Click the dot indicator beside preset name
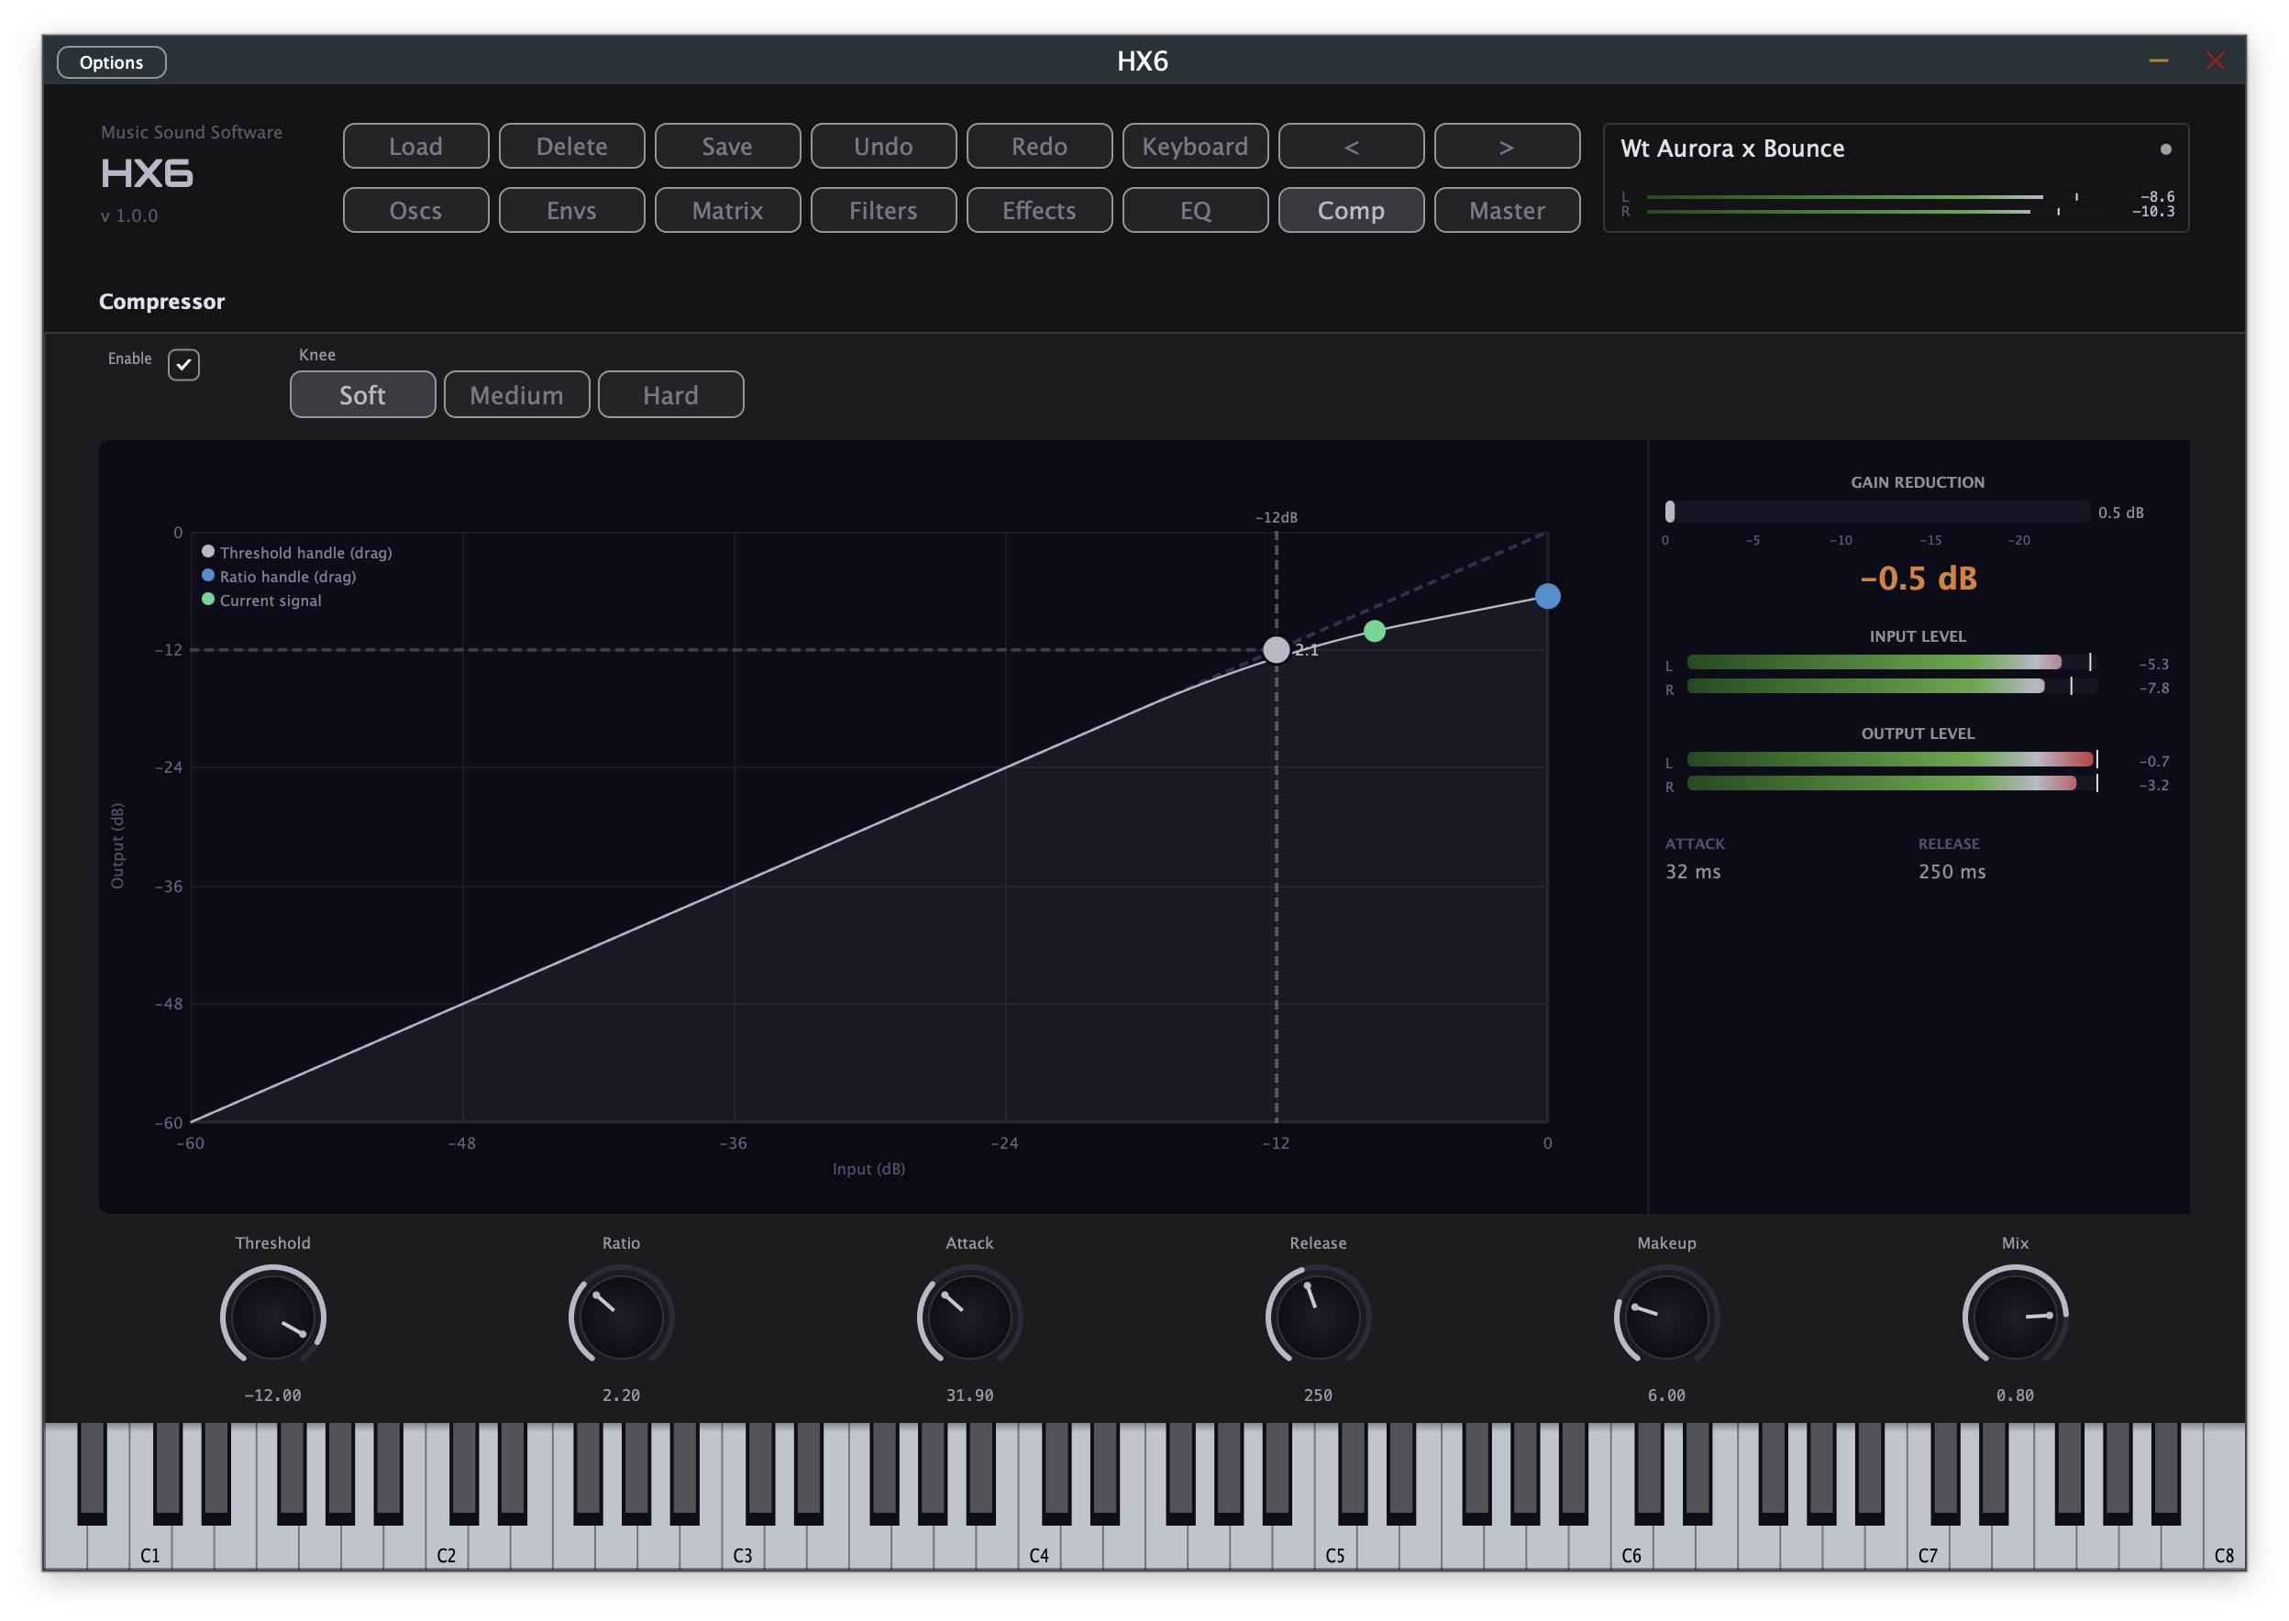This screenshot has width=2289, height=1621. [2163, 149]
